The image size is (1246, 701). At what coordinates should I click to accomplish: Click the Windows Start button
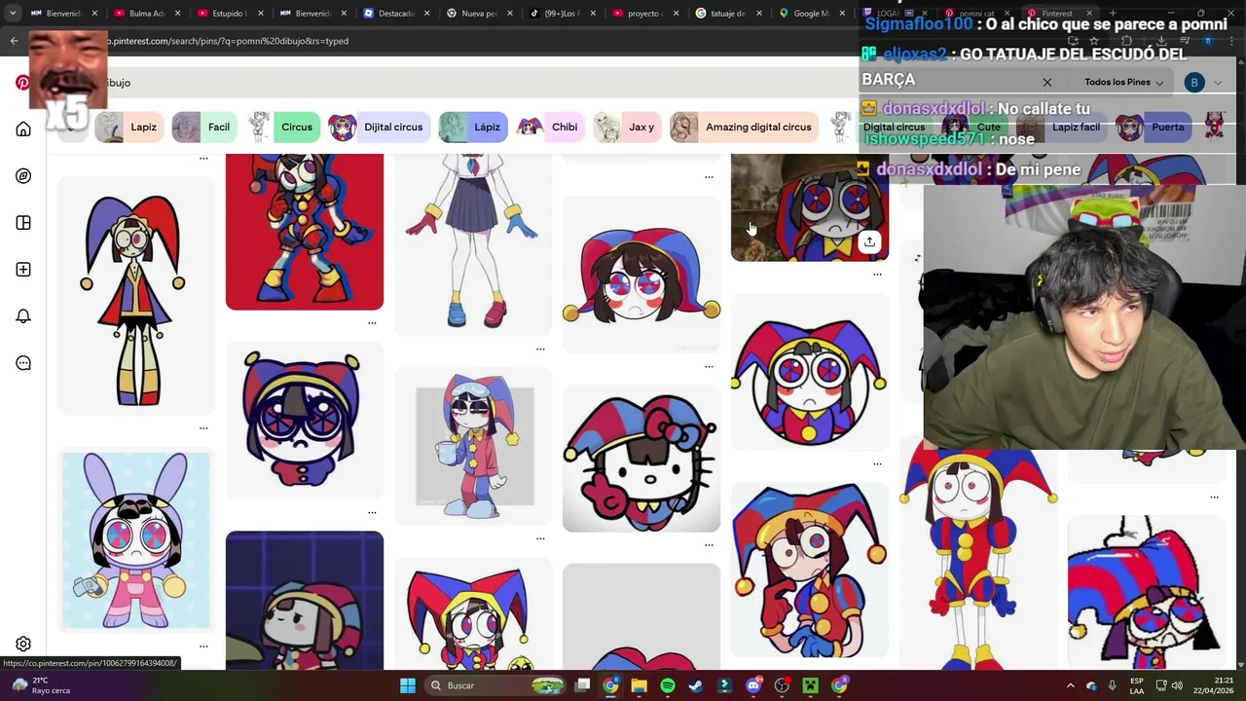(408, 685)
